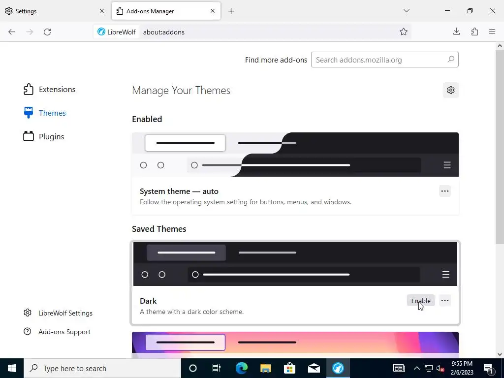Open the Mail app from taskbar
Image resolution: width=504 pixels, height=378 pixels.
[314, 368]
